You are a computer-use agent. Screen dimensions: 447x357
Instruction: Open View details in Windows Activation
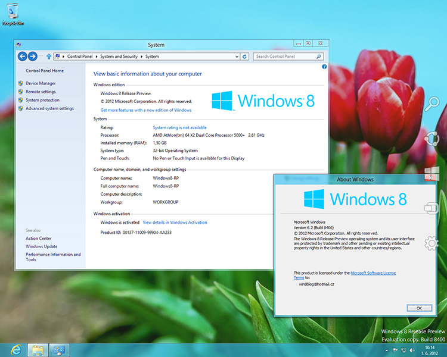click(x=175, y=223)
